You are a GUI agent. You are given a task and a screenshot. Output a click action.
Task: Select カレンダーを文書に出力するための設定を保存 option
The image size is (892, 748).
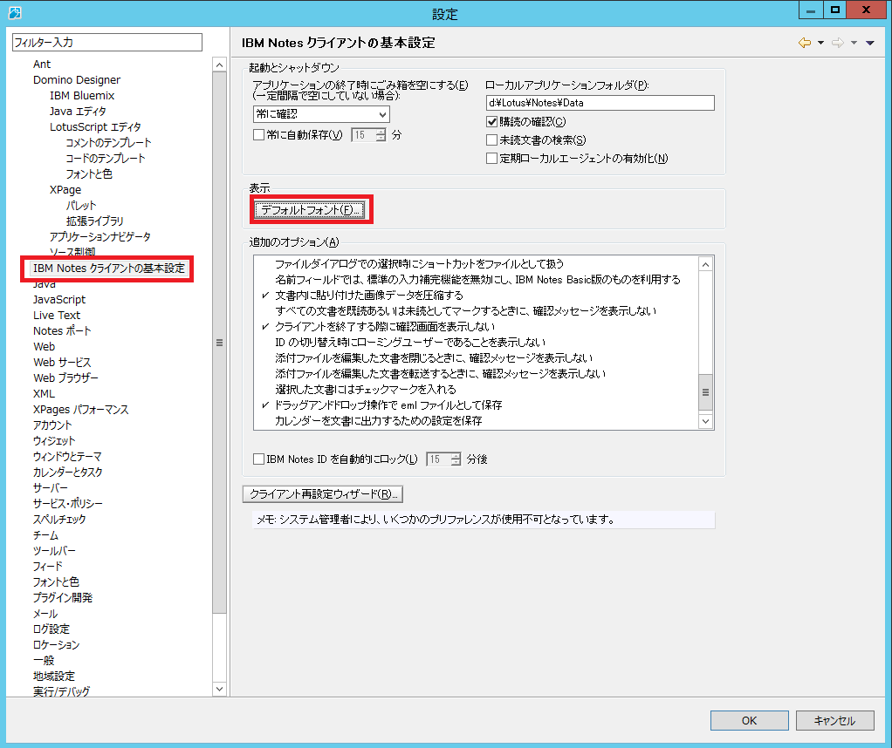pyautogui.click(x=378, y=420)
